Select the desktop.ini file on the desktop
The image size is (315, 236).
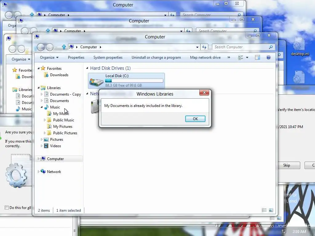pos(300,47)
